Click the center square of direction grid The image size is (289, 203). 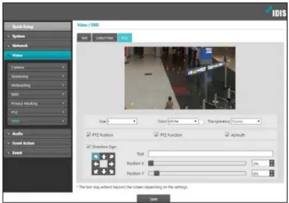(104, 164)
